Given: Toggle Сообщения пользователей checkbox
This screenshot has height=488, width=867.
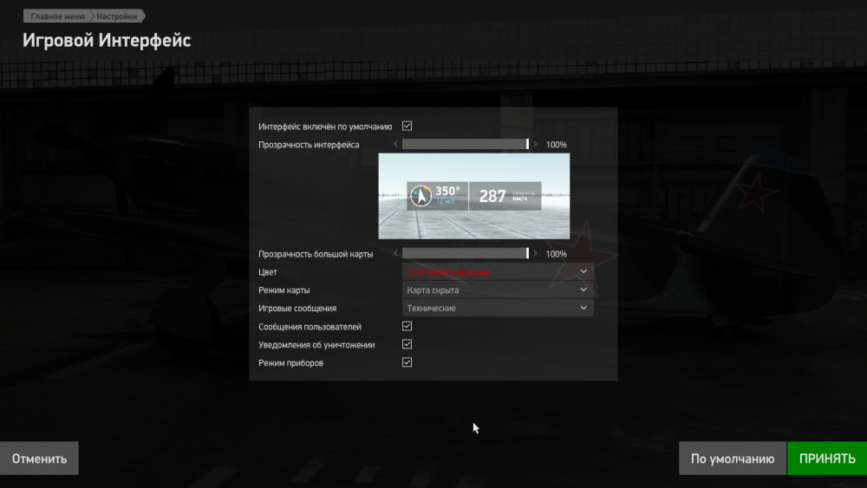Looking at the screenshot, I should click(x=407, y=326).
